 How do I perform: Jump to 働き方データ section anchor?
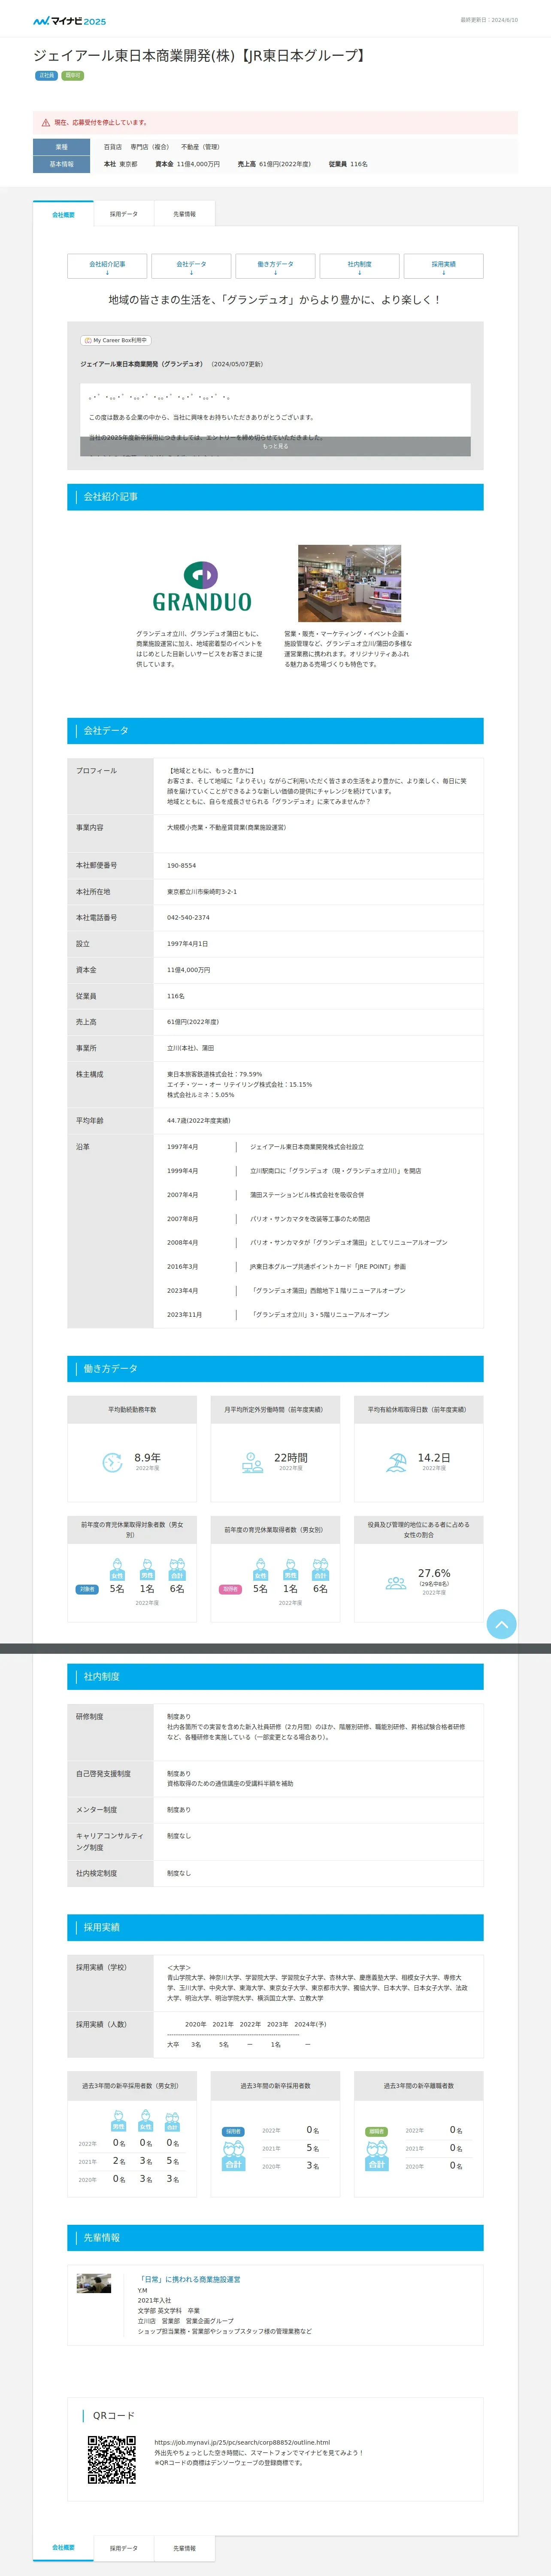point(275,266)
